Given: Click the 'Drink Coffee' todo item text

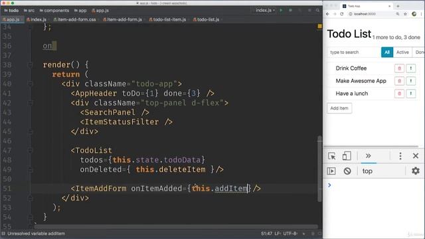Looking at the screenshot, I should point(351,68).
